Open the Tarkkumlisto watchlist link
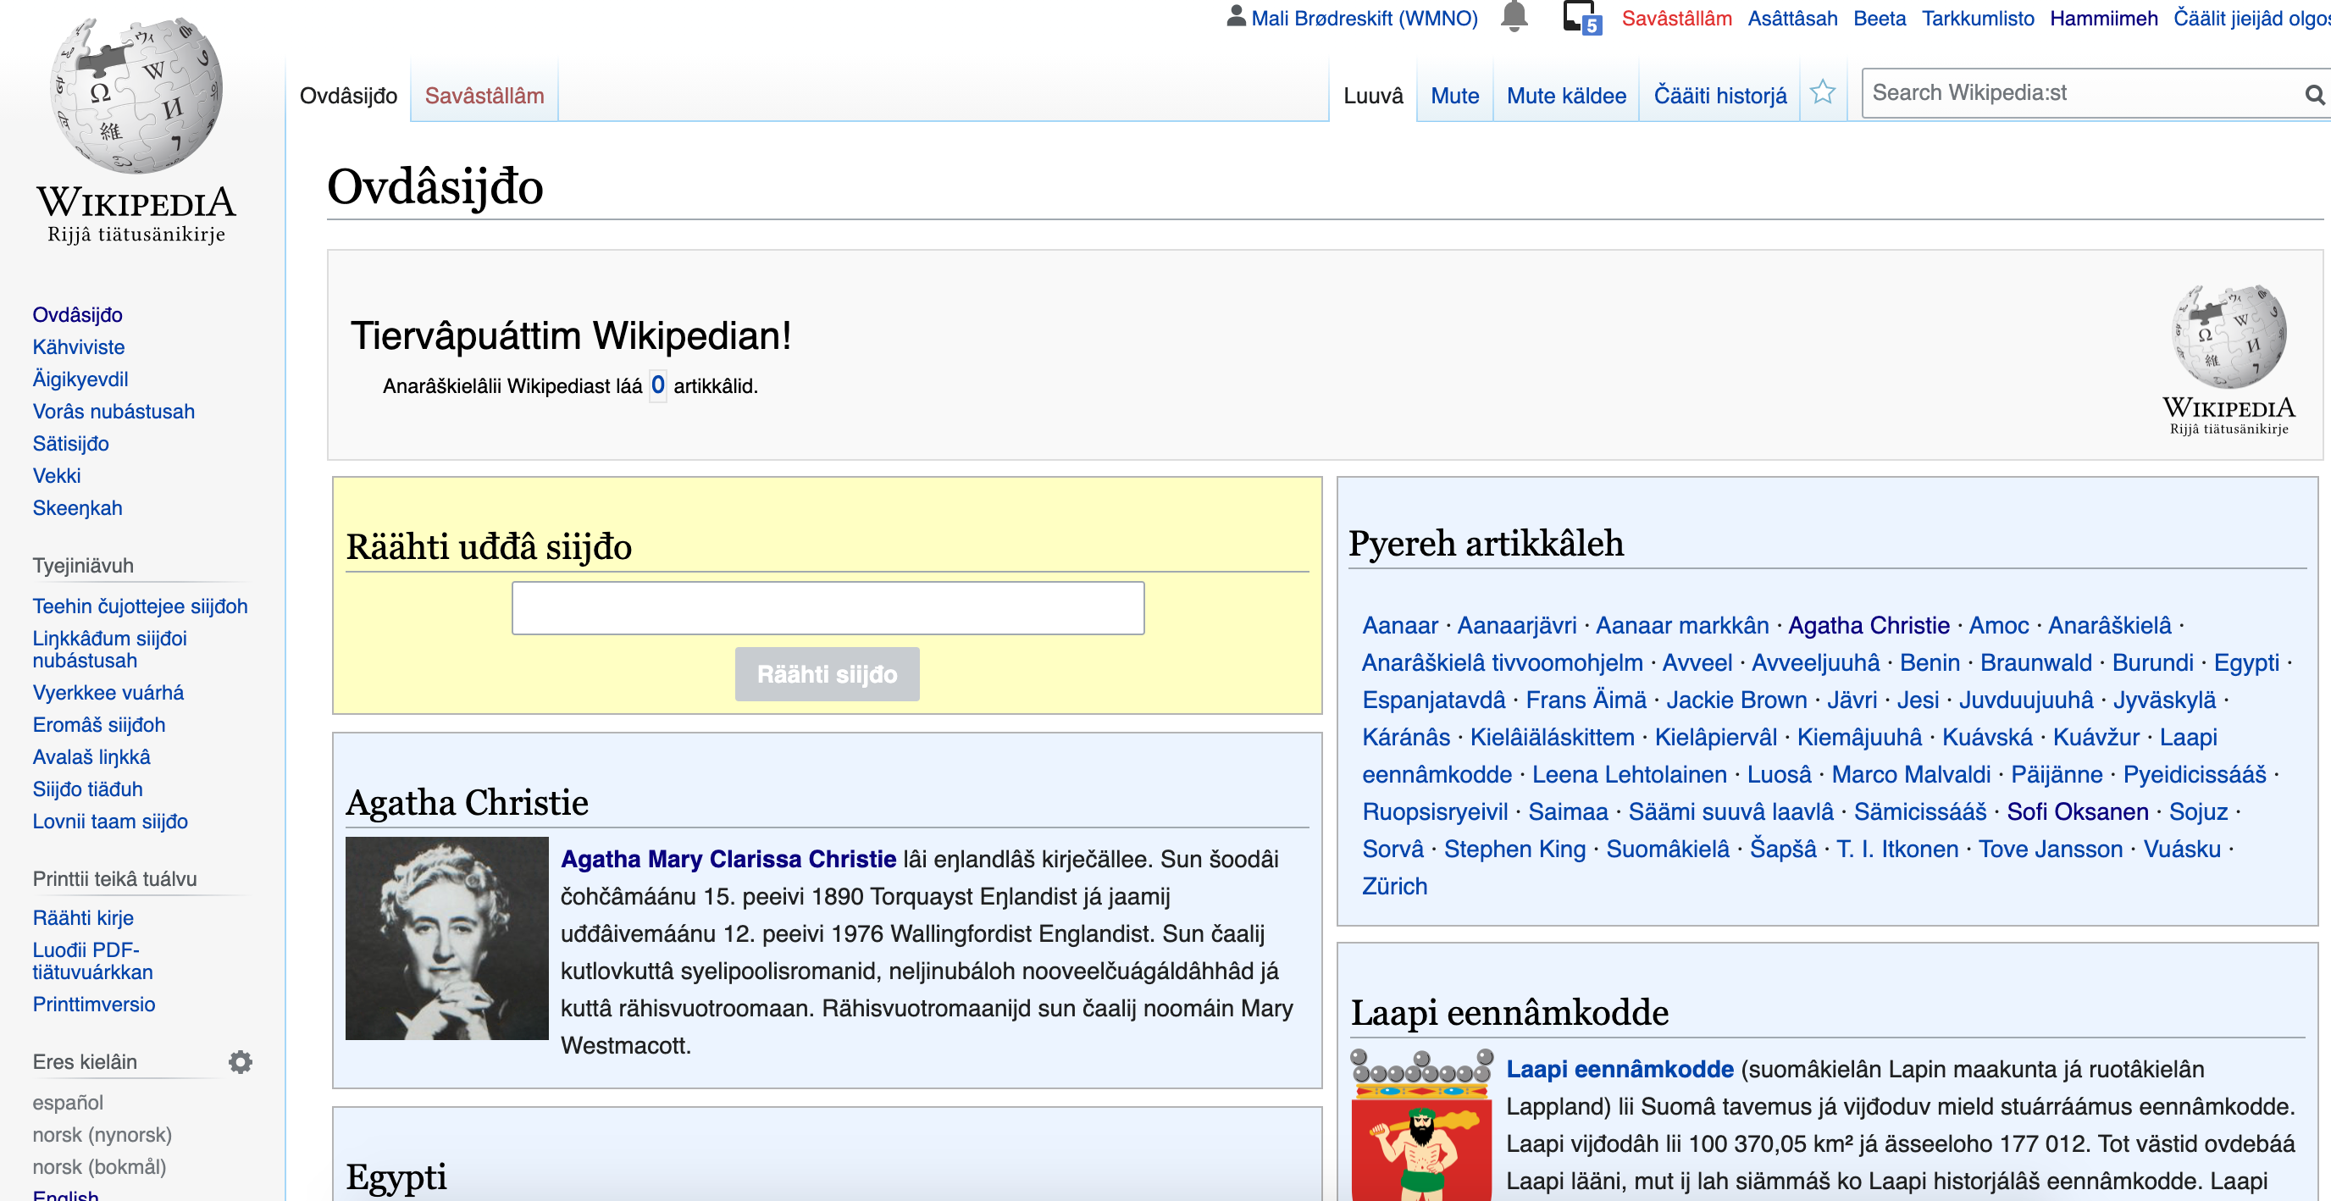The image size is (2331, 1201). pyautogui.click(x=1977, y=18)
